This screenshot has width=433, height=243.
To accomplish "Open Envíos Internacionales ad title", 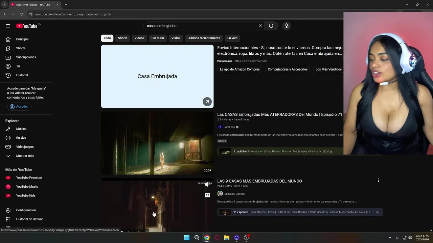I will pyautogui.click(x=280, y=51).
